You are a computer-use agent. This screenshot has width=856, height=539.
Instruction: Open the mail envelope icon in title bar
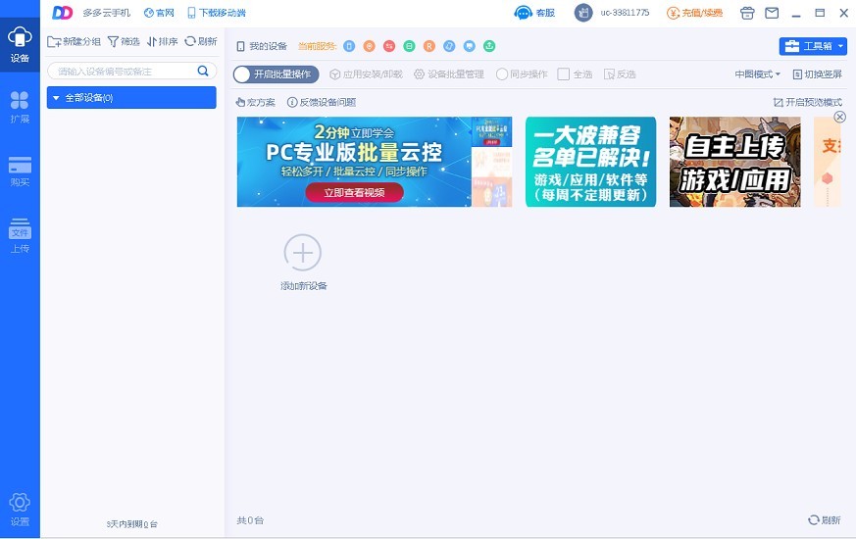tap(772, 13)
